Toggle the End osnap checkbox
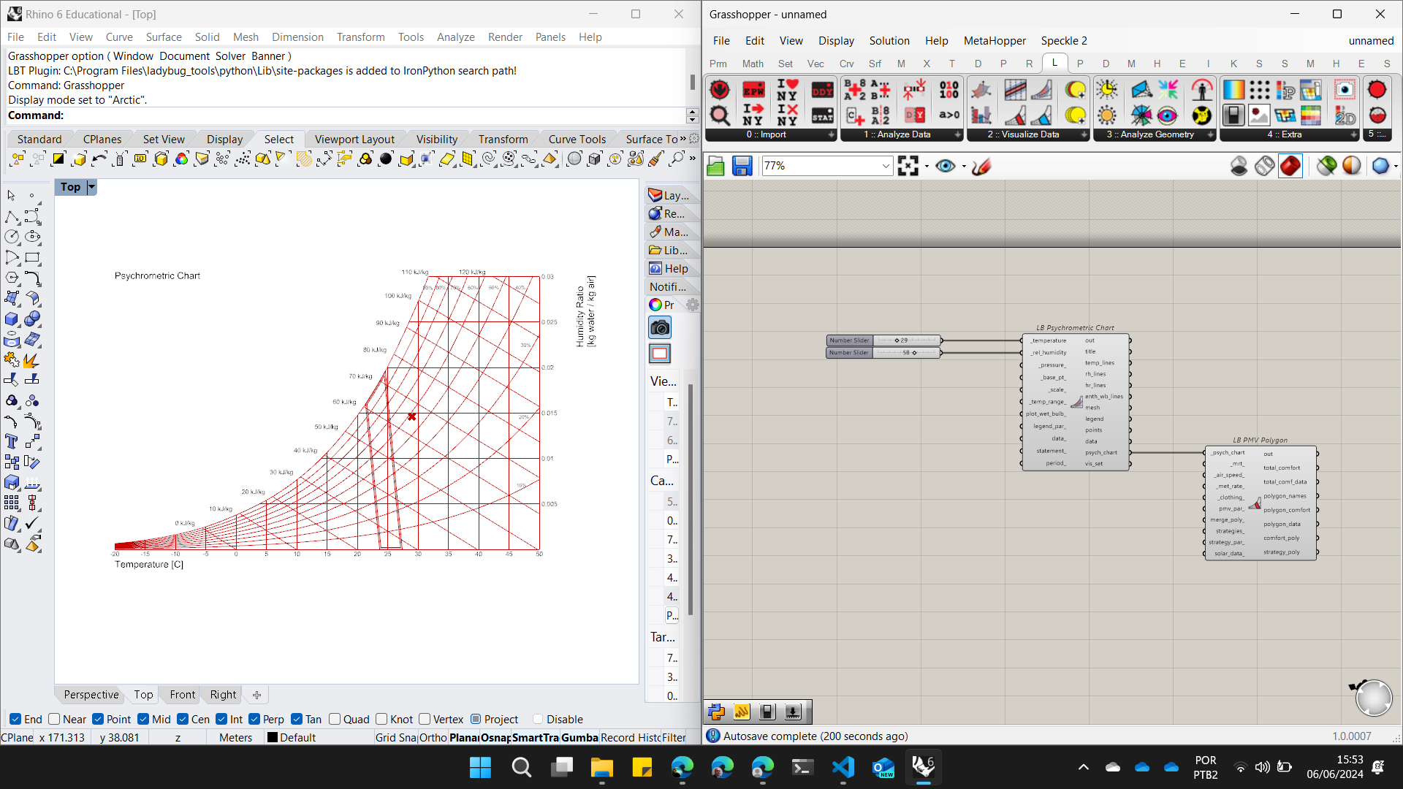1403x789 pixels. [15, 719]
